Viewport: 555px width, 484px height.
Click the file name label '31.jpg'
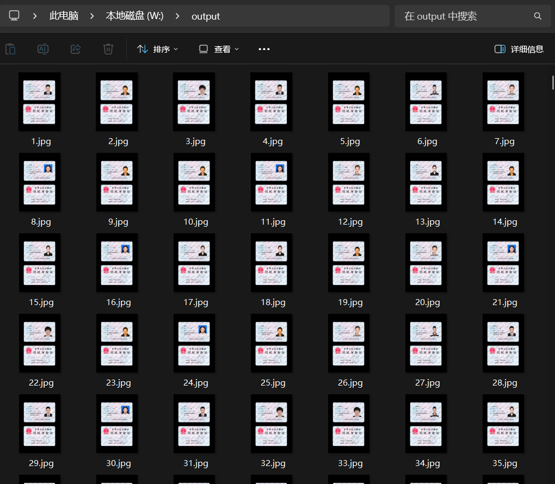[x=196, y=463]
